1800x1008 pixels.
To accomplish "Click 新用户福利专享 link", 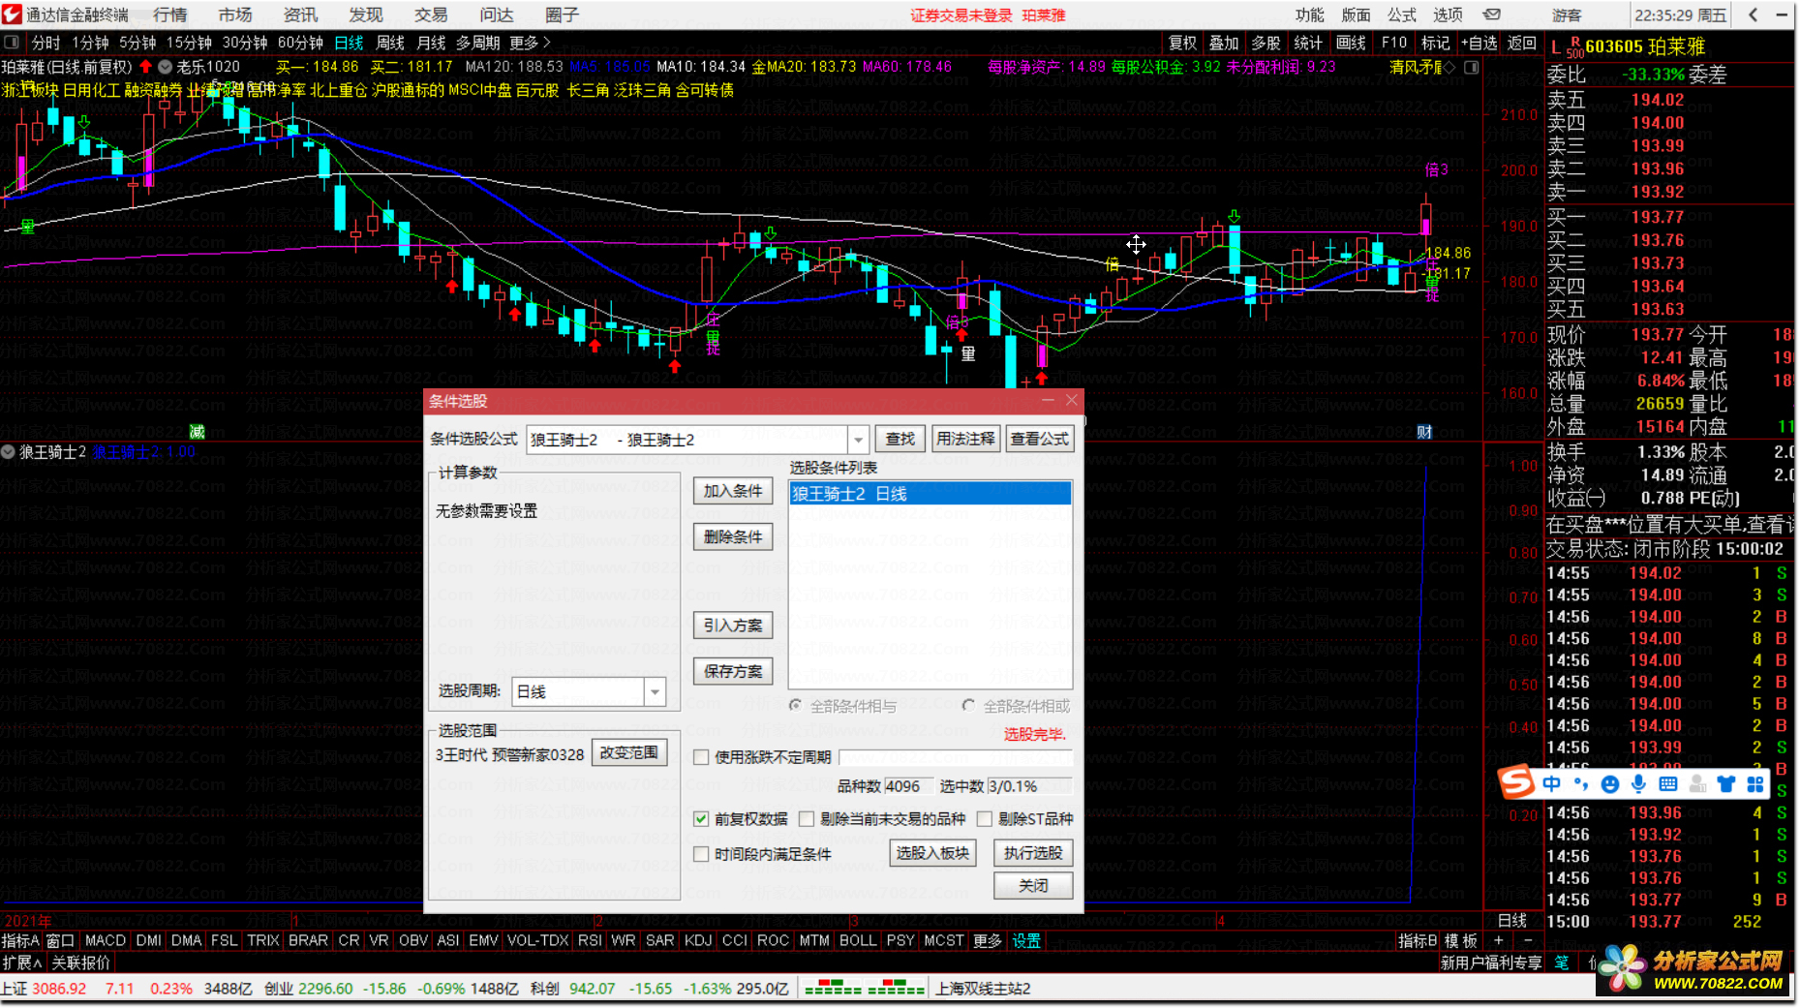I will tap(1491, 962).
